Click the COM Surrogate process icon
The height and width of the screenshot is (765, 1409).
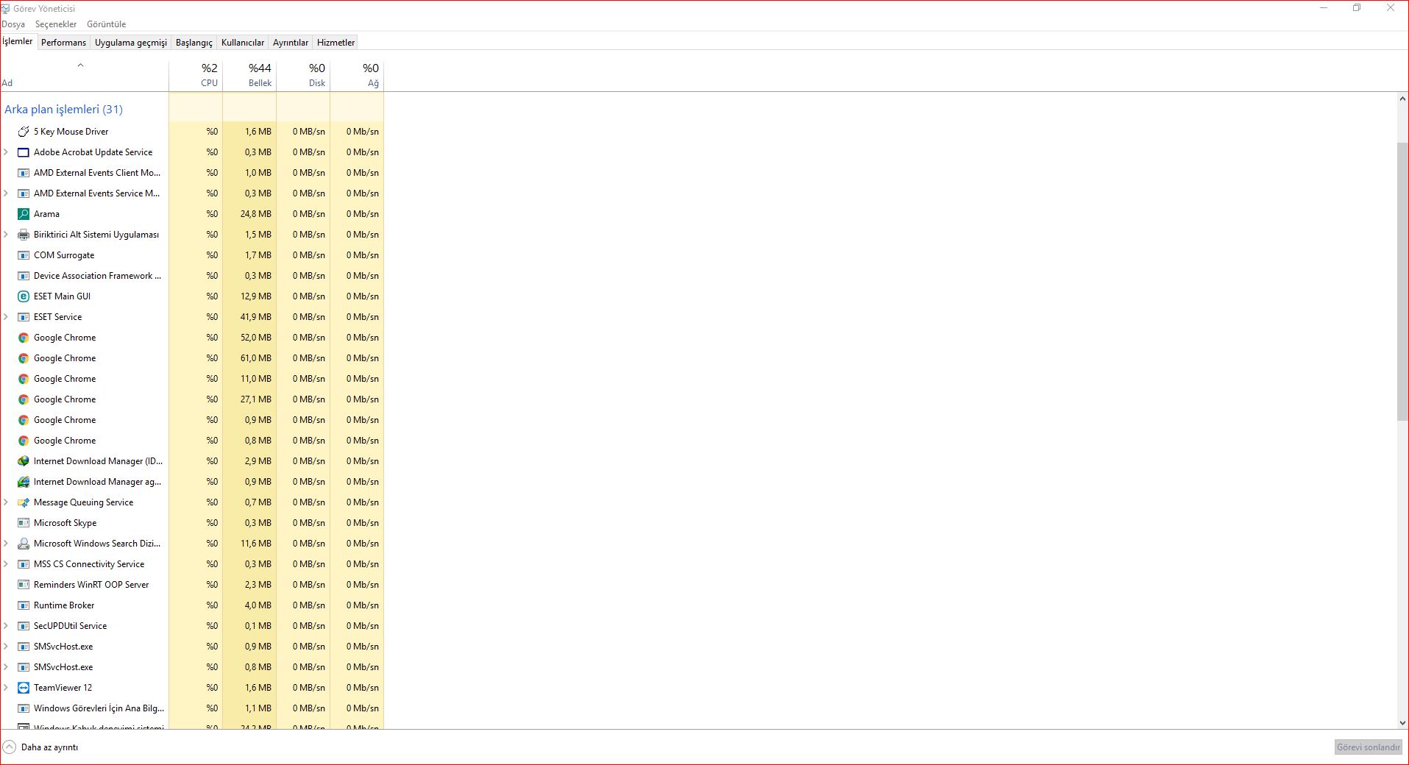click(x=24, y=255)
